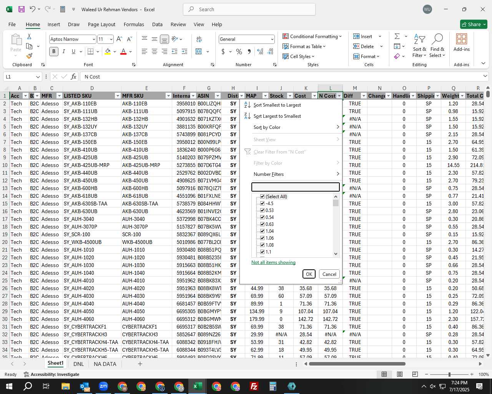Click the Wrap Text icon

pos(199,39)
